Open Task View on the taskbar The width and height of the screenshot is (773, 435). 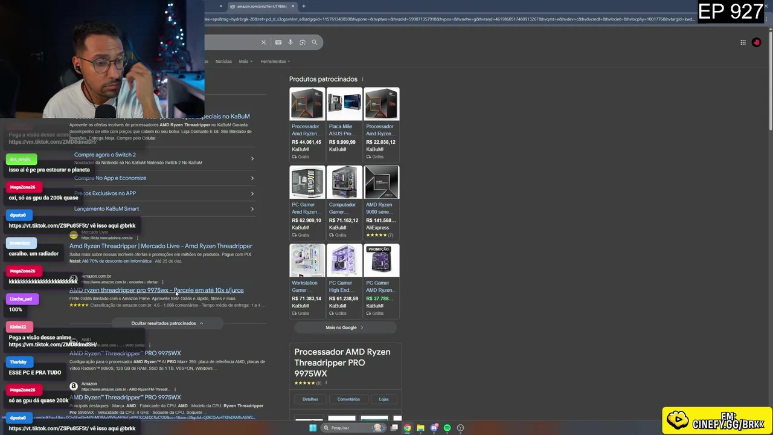coord(394,428)
